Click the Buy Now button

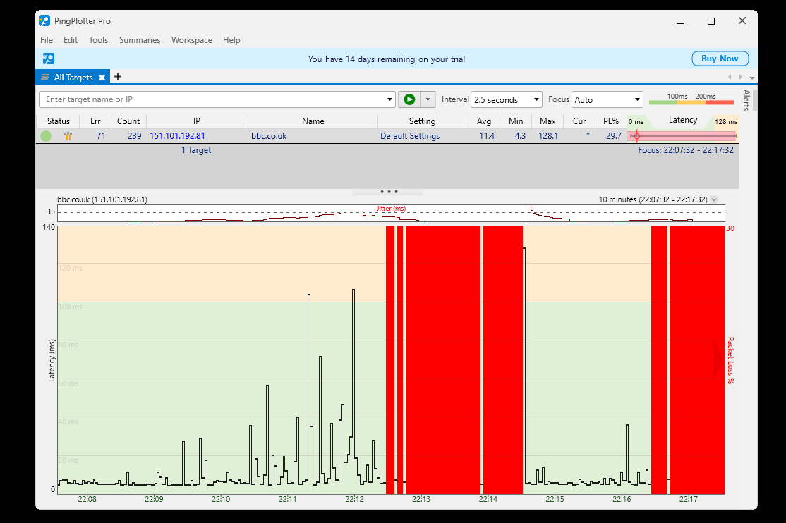(x=720, y=59)
